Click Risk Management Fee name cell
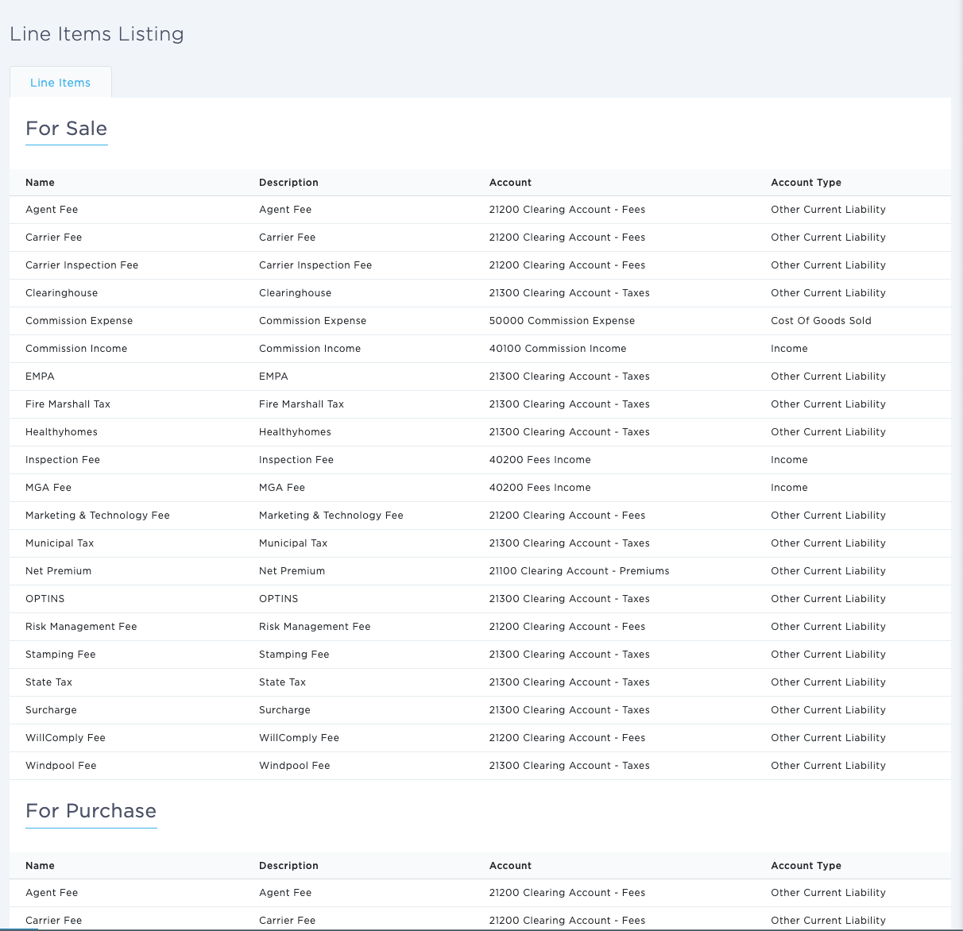963x931 pixels. 81,627
